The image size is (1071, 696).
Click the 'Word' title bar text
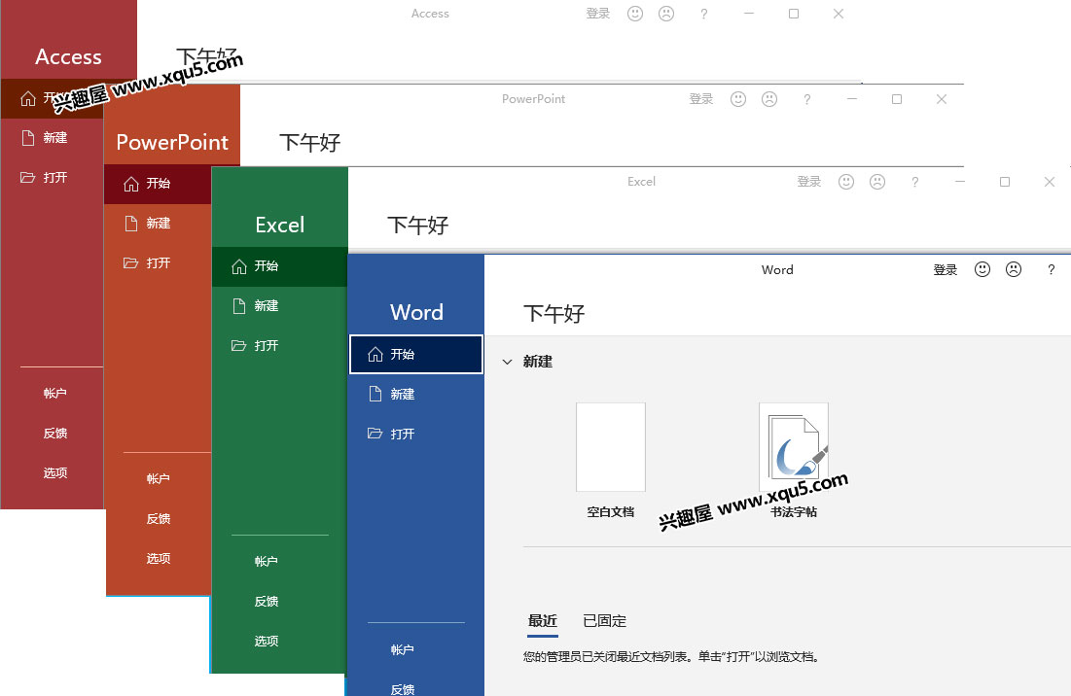[777, 270]
